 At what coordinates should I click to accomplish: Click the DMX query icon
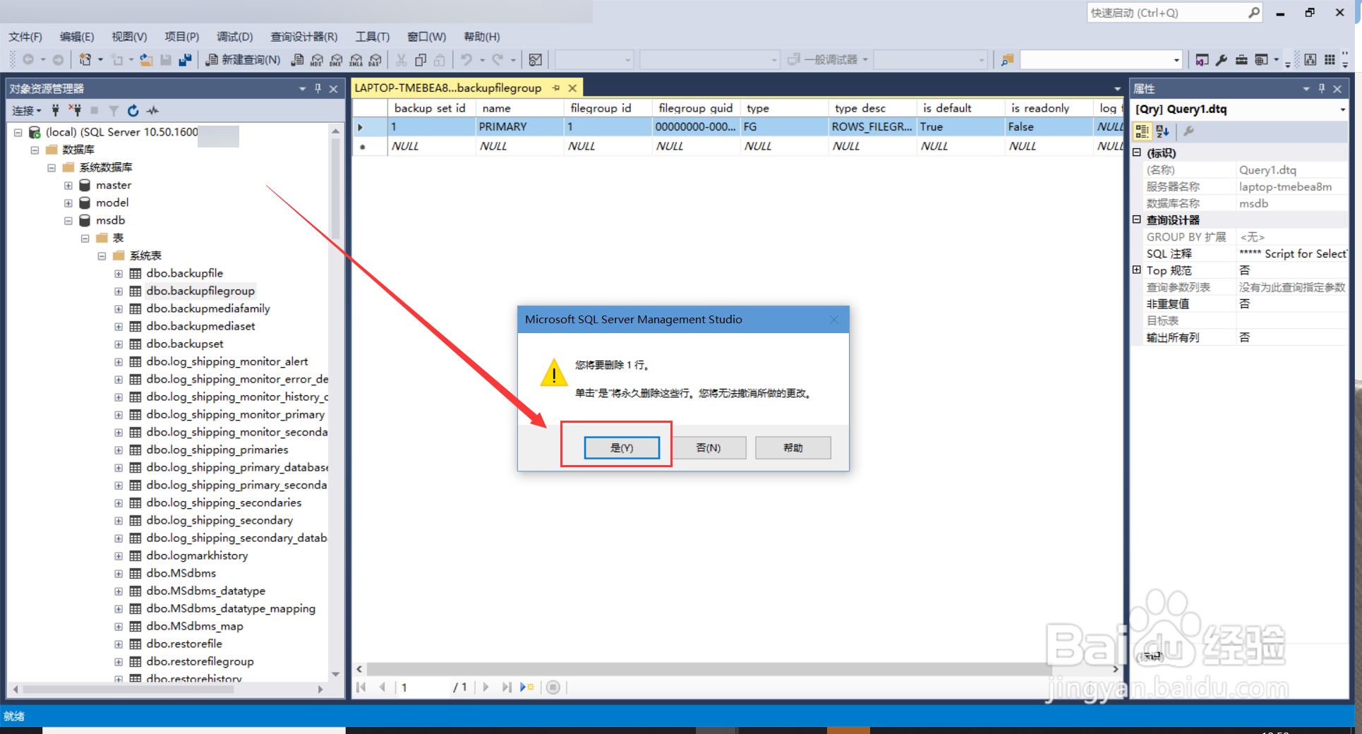pyautogui.click(x=337, y=60)
